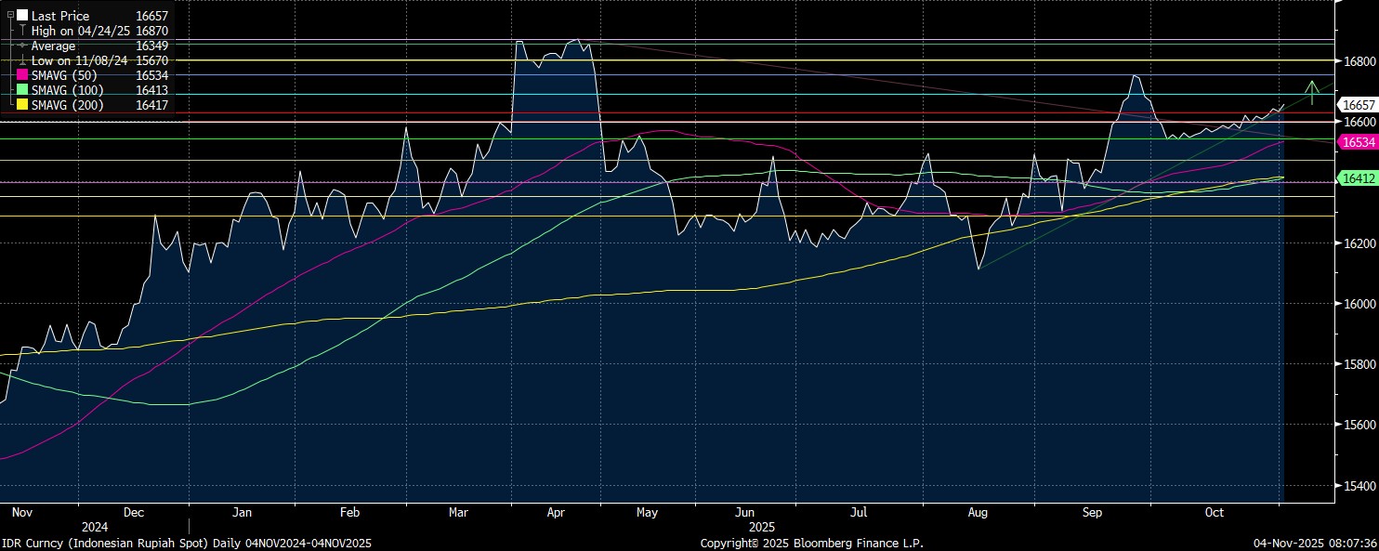The width and height of the screenshot is (1379, 551).
Task: Click the magenta 16534 axis tag
Action: coord(1356,142)
